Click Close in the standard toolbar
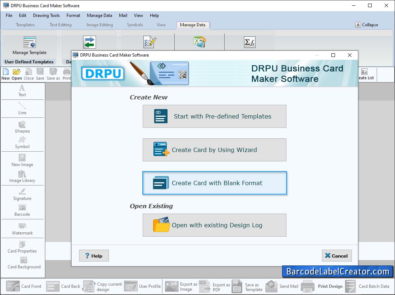The image size is (395, 295). [29, 74]
